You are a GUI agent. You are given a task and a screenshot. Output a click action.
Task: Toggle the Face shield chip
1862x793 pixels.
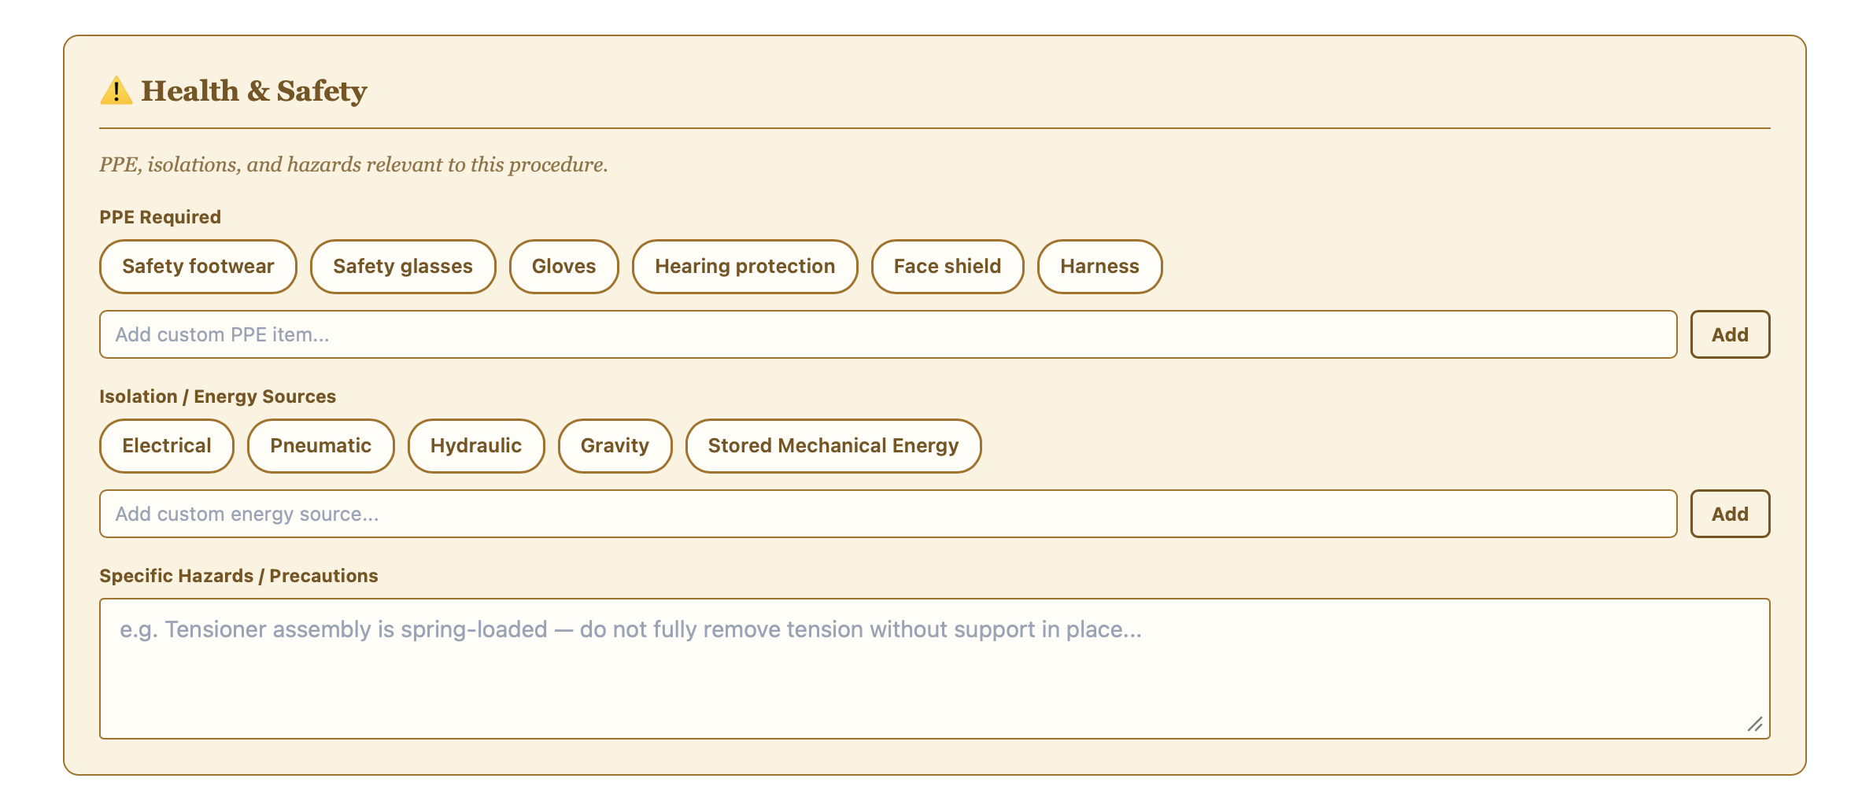coord(948,267)
